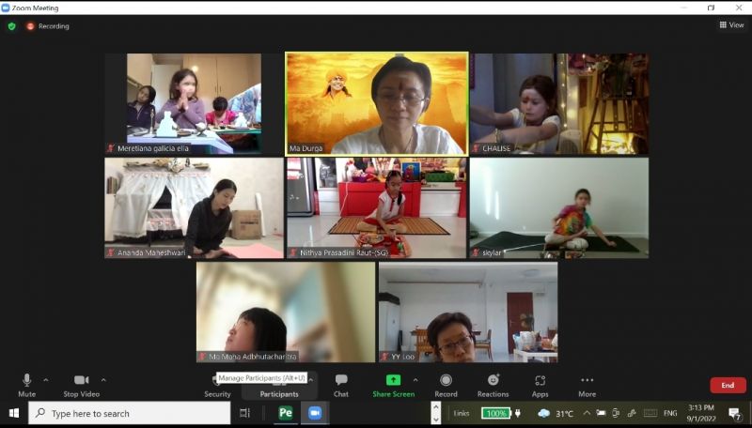
Task: Click the red Recording indicator
Action: [x=48, y=26]
